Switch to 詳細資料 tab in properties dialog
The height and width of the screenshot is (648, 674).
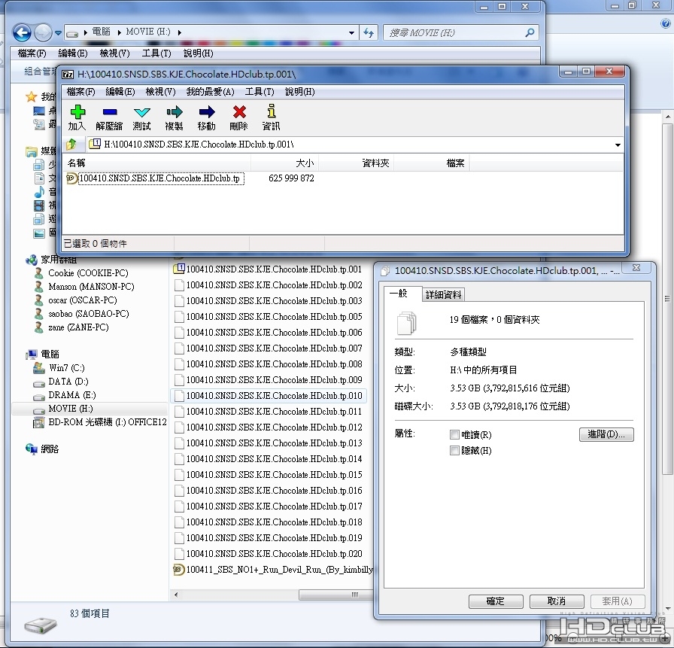tap(443, 294)
